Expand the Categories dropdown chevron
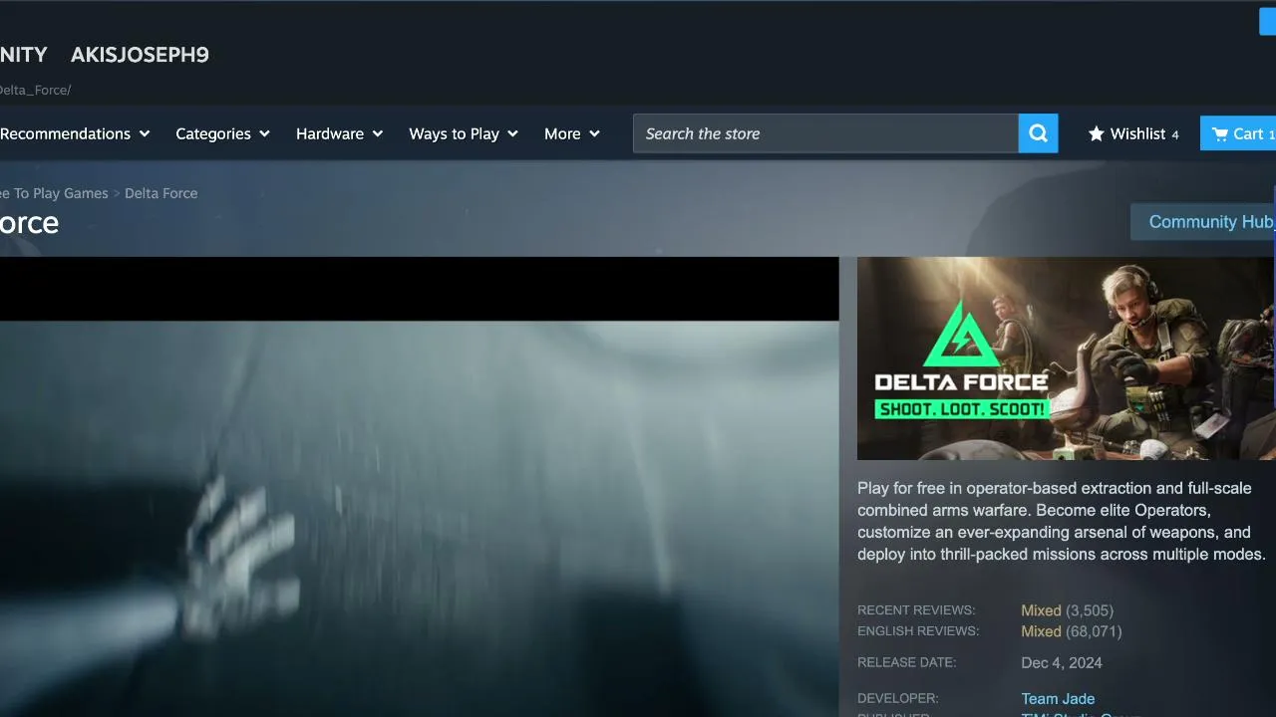The image size is (1276, 717). (264, 133)
